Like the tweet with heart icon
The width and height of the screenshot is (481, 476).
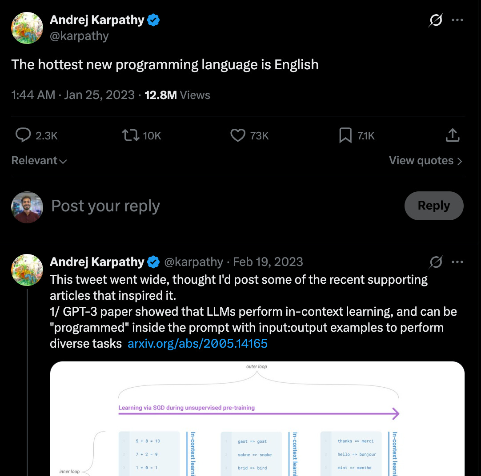point(238,135)
